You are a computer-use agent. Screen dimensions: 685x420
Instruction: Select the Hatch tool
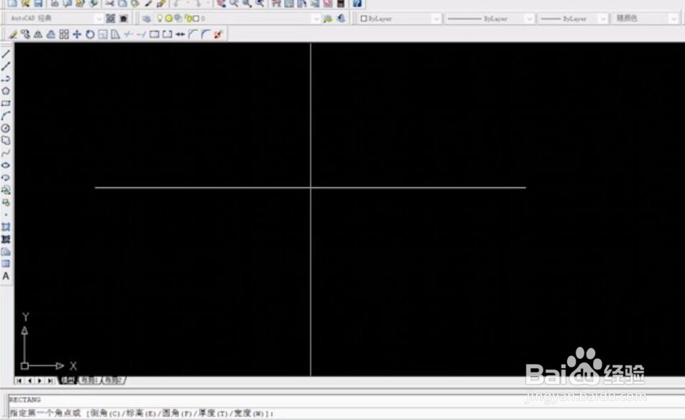click(6, 227)
